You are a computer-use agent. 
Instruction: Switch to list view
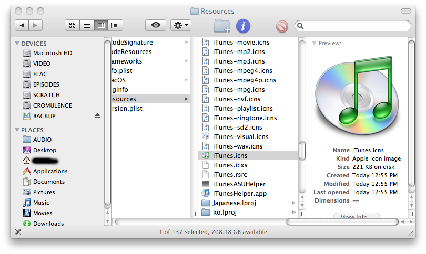87,25
